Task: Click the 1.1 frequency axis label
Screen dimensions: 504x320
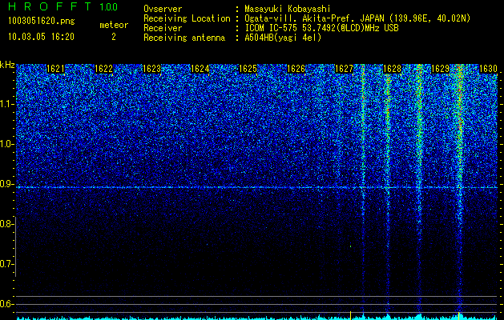Action: coord(7,104)
